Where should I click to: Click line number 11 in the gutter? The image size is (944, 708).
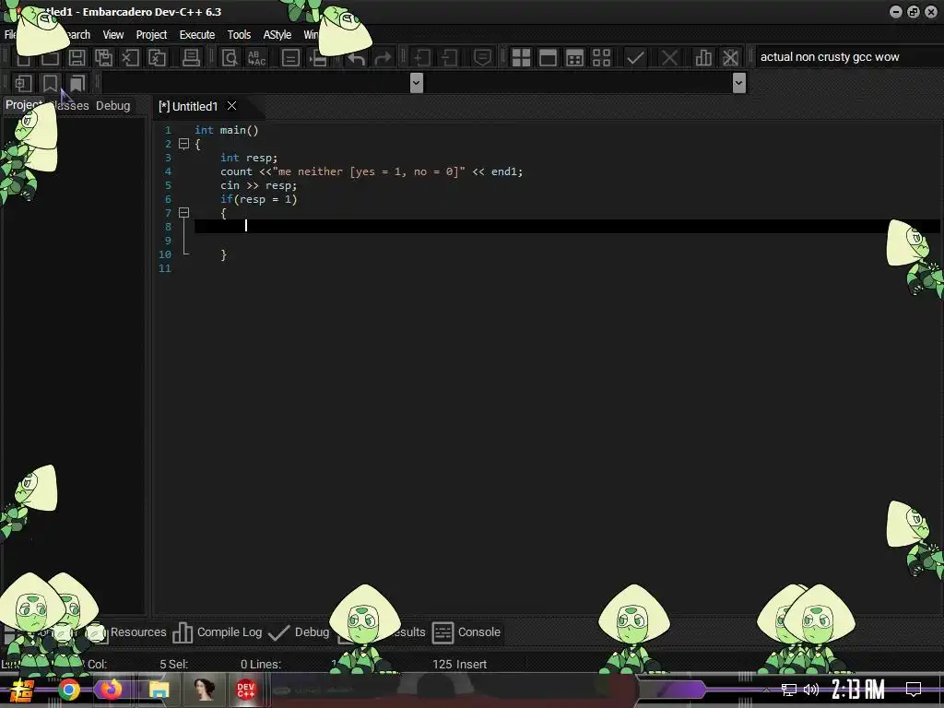pyautogui.click(x=165, y=268)
